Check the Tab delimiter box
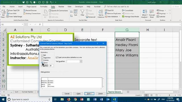Viewport: 182px width, 102px height. pyautogui.click(x=42, y=55)
